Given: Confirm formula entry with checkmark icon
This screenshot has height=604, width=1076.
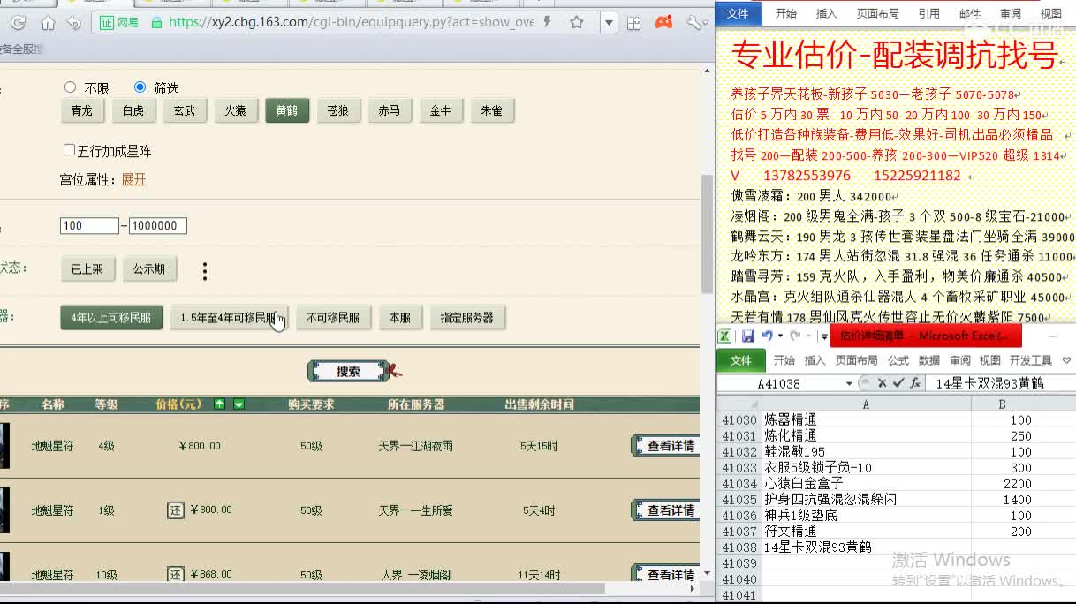Looking at the screenshot, I should click(x=898, y=383).
